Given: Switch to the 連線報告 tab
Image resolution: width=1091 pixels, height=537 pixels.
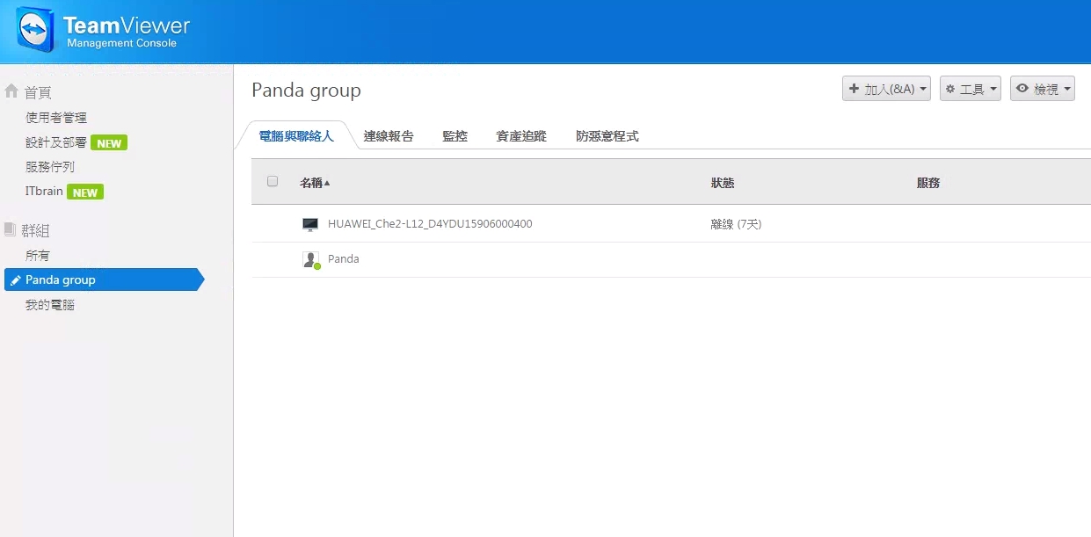Looking at the screenshot, I should click(x=389, y=136).
